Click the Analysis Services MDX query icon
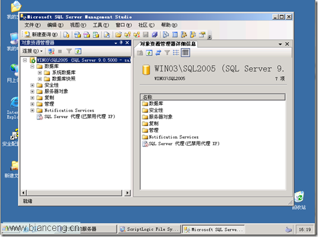The height and width of the screenshot is (237, 318). (77, 35)
